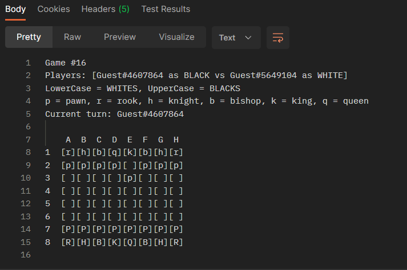This screenshot has width=407, height=270.
Task: Click board row 3 with single [p]
Action: [x=114, y=178]
